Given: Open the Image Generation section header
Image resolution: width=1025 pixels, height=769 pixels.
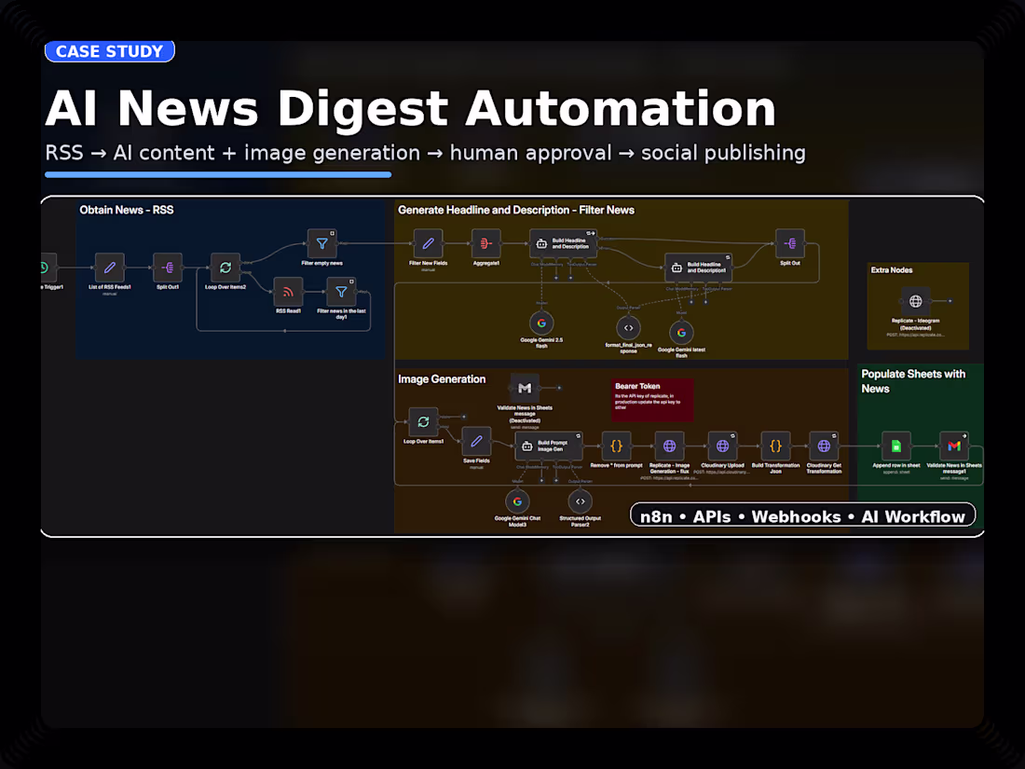Looking at the screenshot, I should (443, 379).
